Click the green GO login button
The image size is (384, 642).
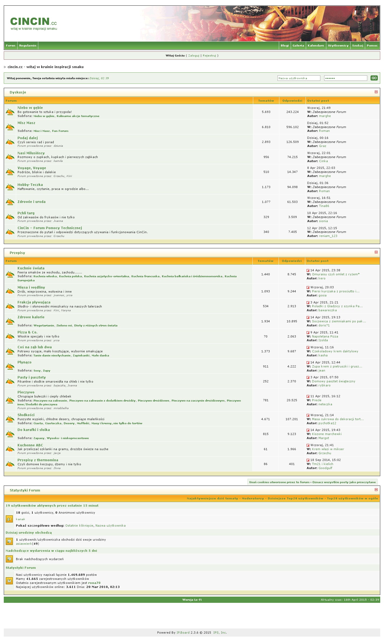pyautogui.click(x=374, y=78)
